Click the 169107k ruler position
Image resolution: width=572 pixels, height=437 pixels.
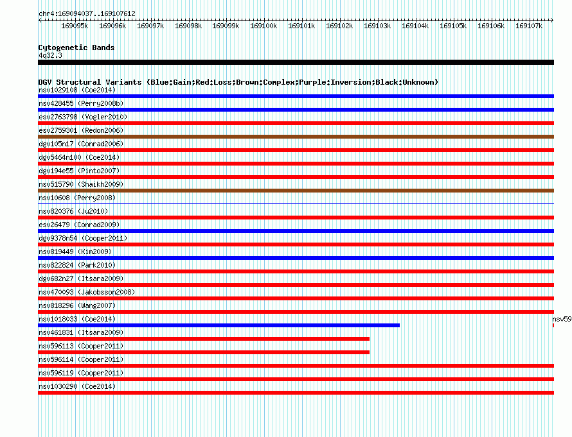click(x=529, y=26)
